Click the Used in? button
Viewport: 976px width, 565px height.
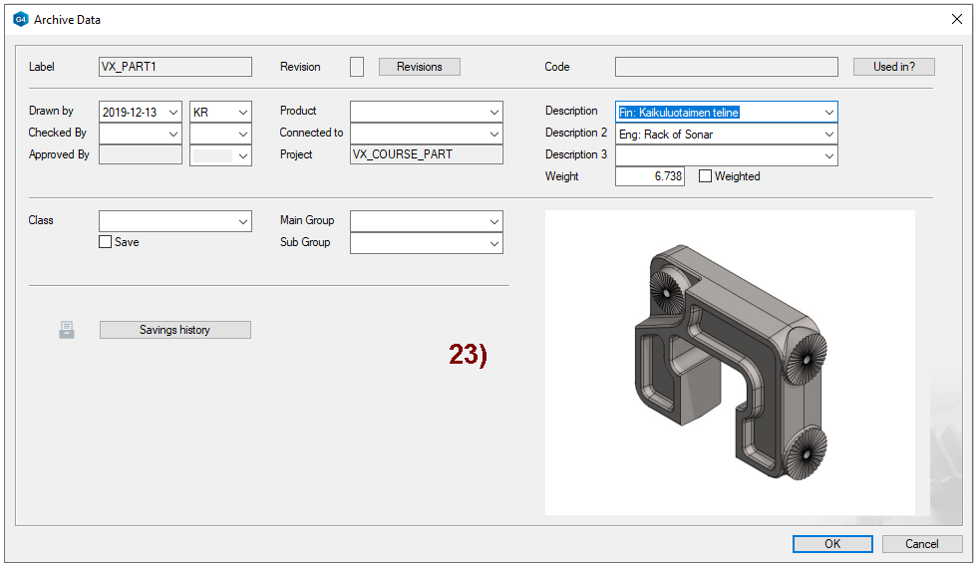893,67
